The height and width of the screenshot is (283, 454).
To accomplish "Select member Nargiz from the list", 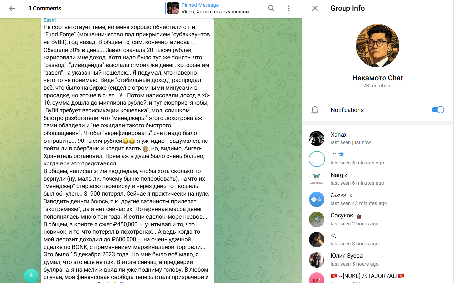I will pyautogui.click(x=378, y=179).
